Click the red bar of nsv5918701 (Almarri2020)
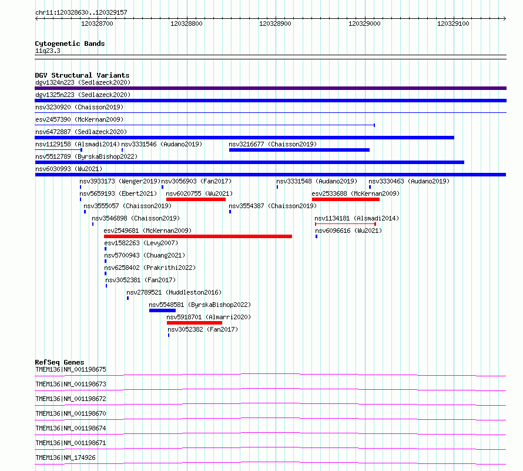 pyautogui.click(x=195, y=323)
